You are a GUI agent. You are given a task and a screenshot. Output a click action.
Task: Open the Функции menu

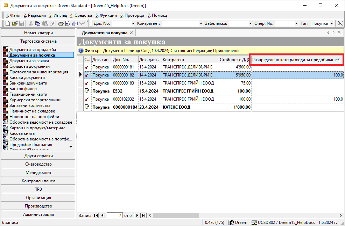click(x=106, y=15)
